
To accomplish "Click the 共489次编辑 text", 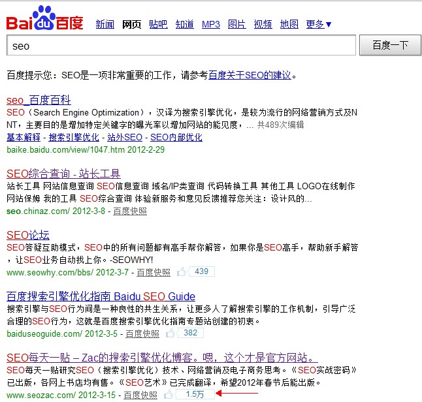I will [281, 125].
